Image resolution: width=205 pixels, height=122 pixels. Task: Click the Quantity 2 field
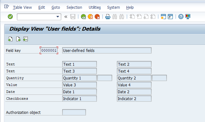coord(134,78)
